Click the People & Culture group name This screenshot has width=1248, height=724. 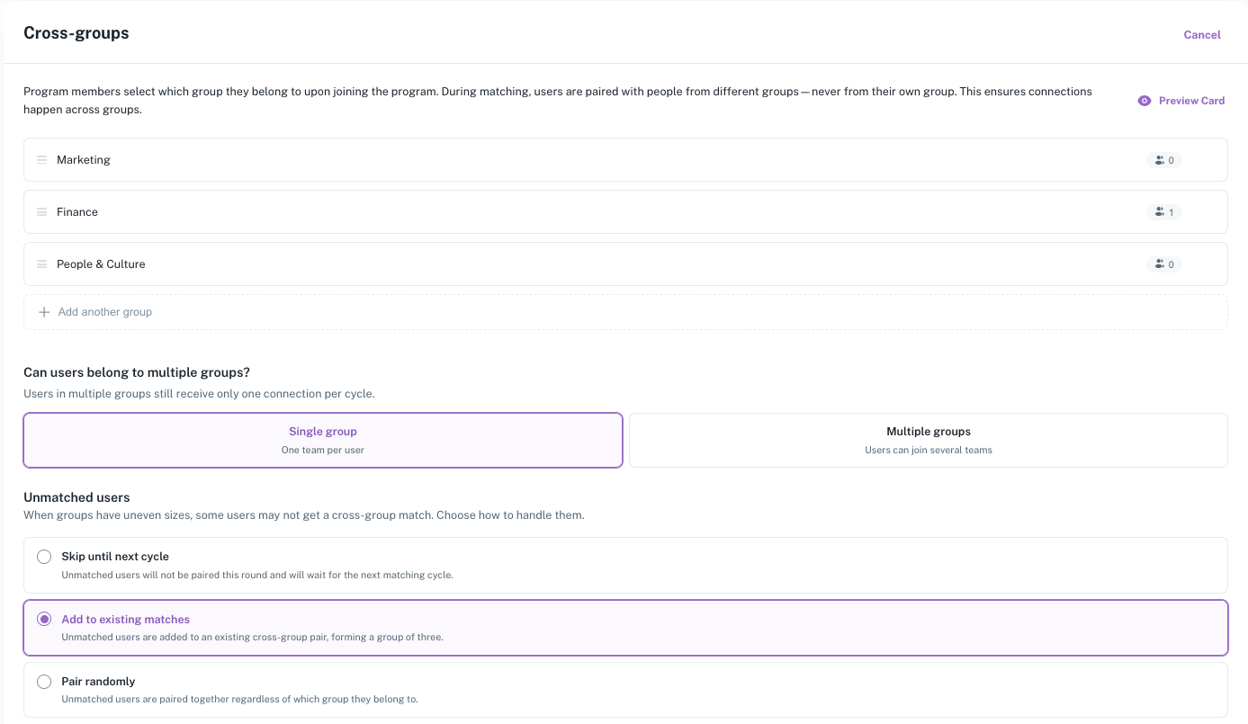(x=101, y=264)
